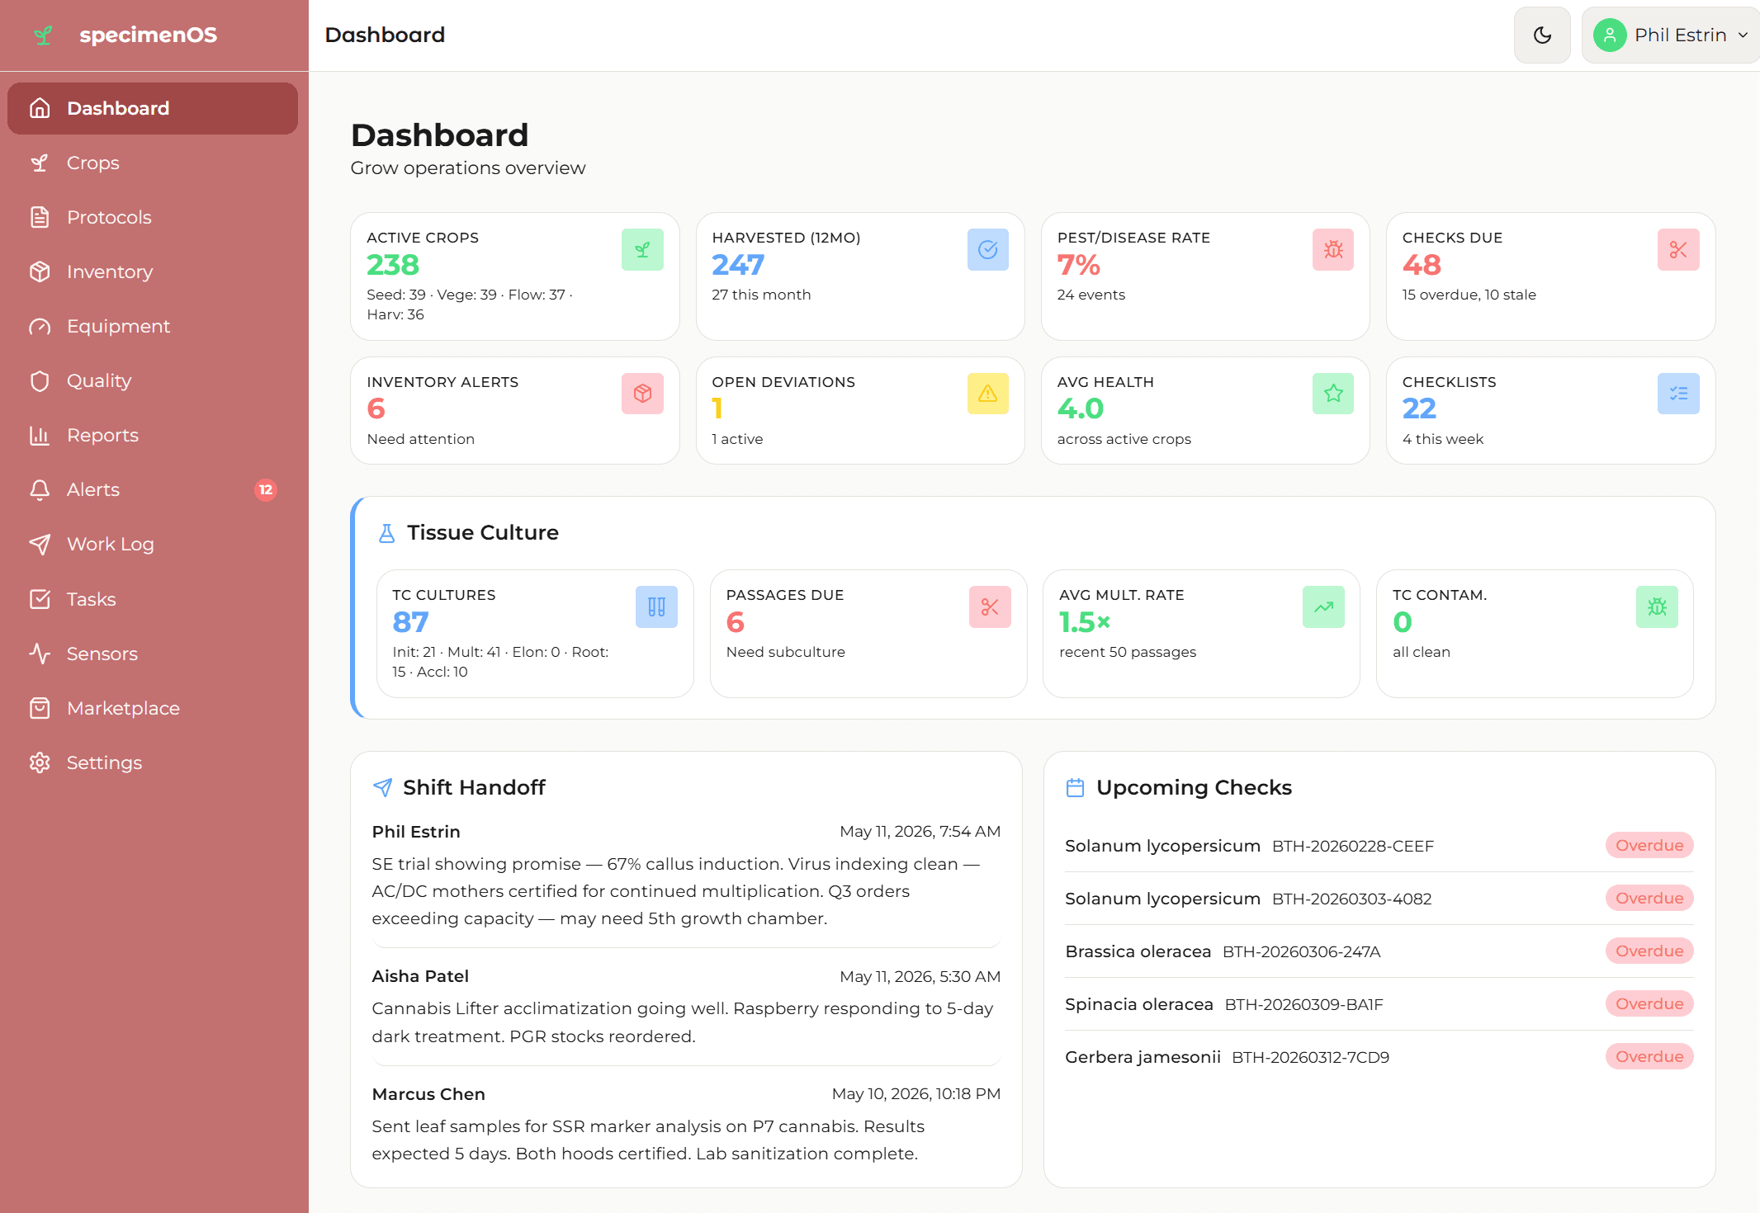The height and width of the screenshot is (1213, 1760).
Task: Go to Tasks in the sidebar
Action: pos(153,599)
